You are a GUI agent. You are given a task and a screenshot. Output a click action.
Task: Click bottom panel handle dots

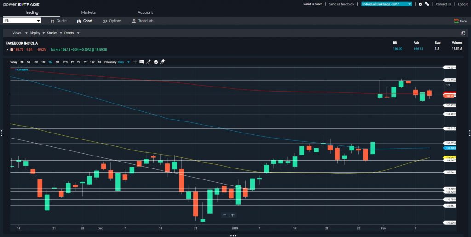tap(233, 236)
